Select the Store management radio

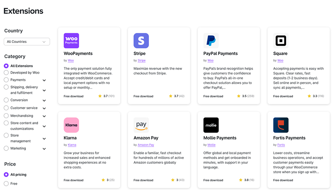(x=6, y=135)
